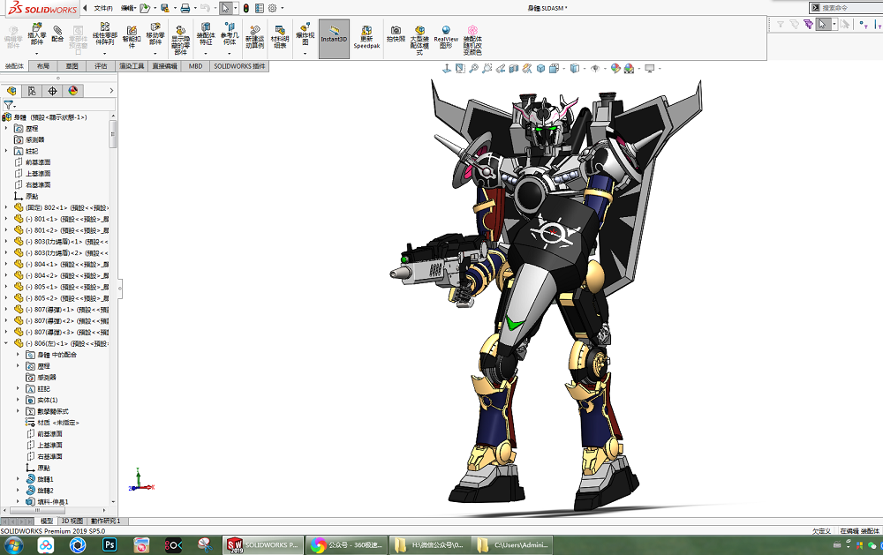This screenshot has height=555, width=883.
Task: Click View Settings monitor icon
Action: pyautogui.click(x=649, y=68)
